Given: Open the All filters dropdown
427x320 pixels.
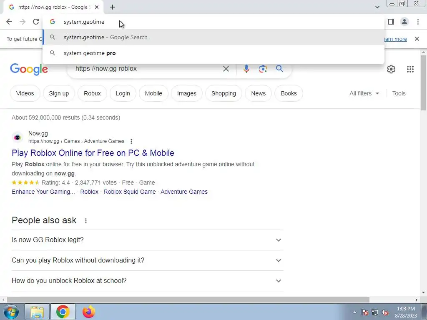Looking at the screenshot, I should (364, 93).
